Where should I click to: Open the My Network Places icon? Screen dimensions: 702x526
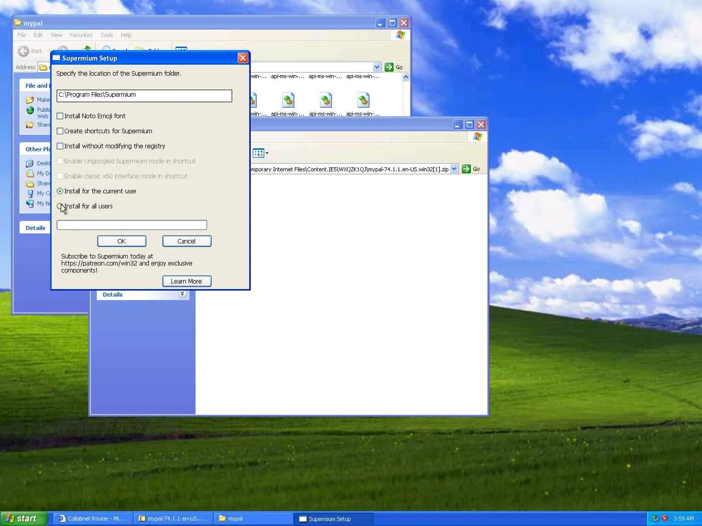point(30,203)
